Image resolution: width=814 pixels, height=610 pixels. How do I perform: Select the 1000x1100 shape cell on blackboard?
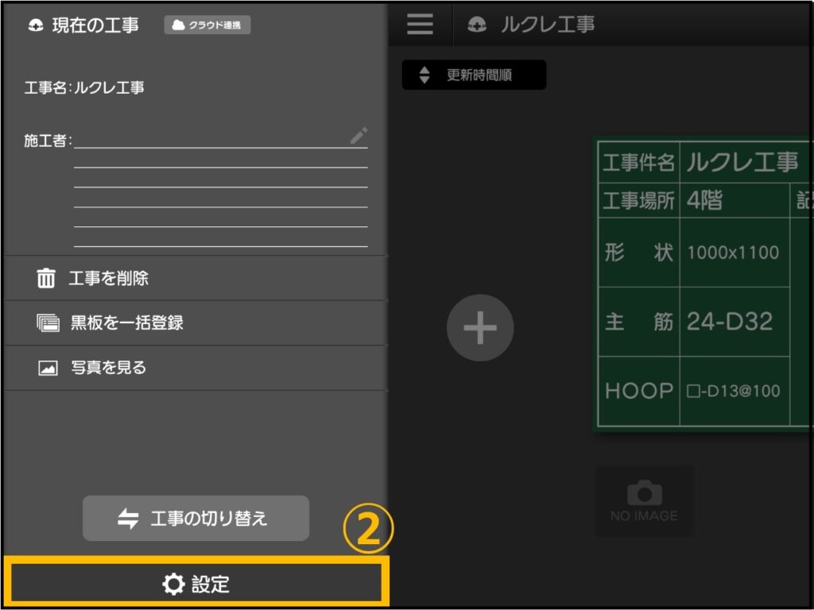pos(734,253)
